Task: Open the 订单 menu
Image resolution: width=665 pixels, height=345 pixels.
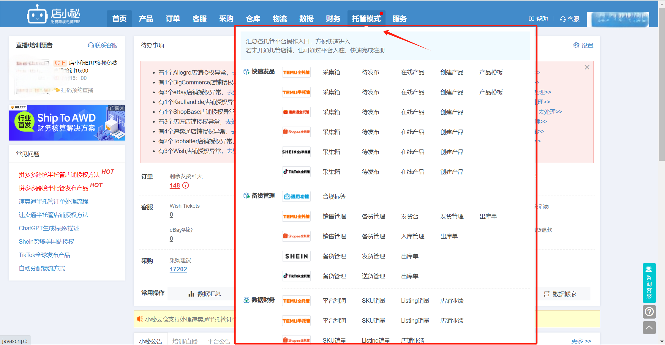Action: click(173, 19)
